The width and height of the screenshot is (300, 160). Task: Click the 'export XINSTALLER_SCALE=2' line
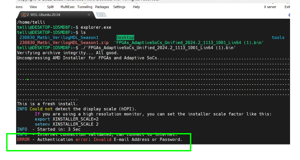[66, 119]
